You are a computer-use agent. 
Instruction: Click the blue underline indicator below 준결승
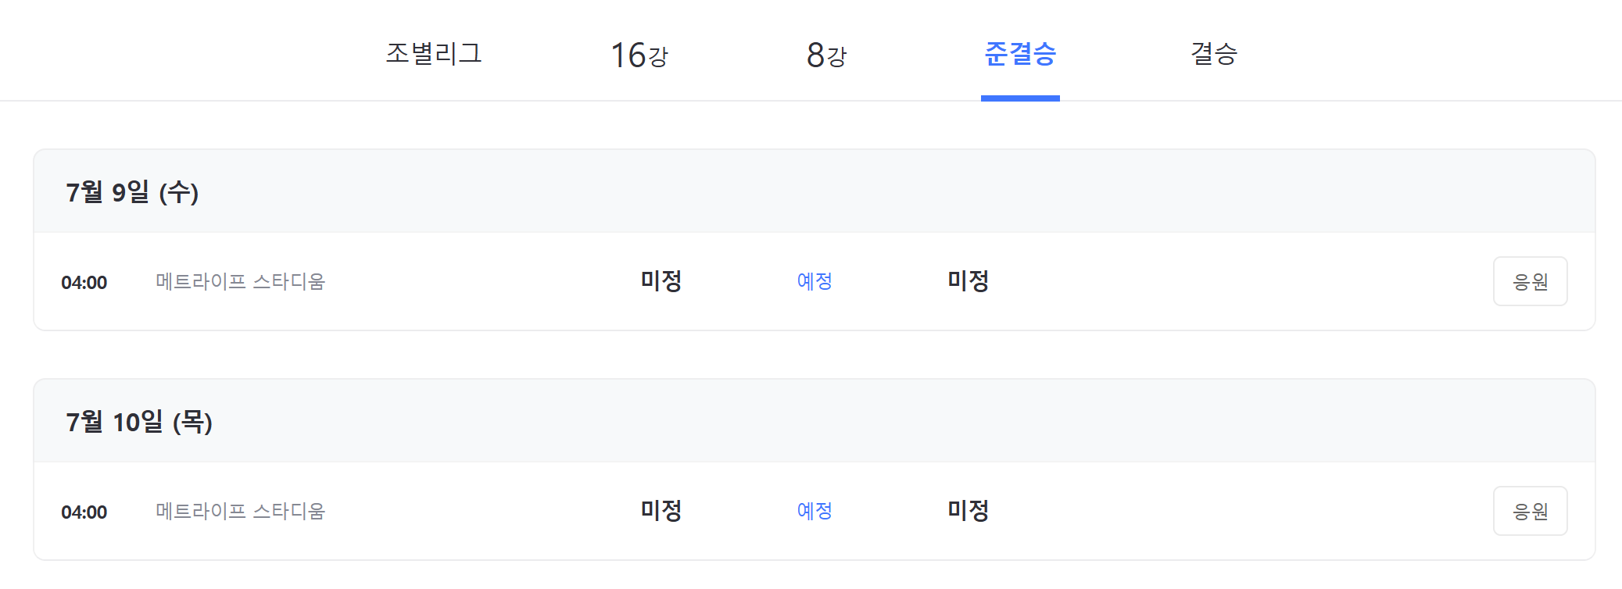pyautogui.click(x=1020, y=97)
